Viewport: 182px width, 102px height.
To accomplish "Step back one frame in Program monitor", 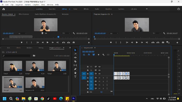I will pos(132,42).
